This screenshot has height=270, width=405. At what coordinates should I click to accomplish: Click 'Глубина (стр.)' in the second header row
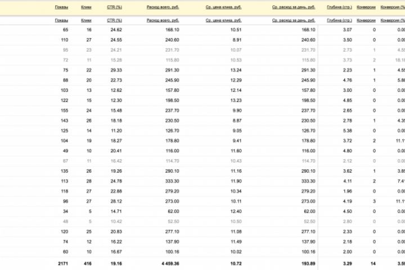click(339, 20)
